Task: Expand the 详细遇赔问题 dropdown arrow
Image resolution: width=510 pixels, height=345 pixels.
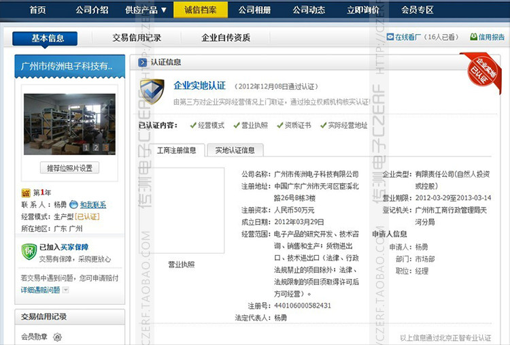Action: (x=65, y=290)
